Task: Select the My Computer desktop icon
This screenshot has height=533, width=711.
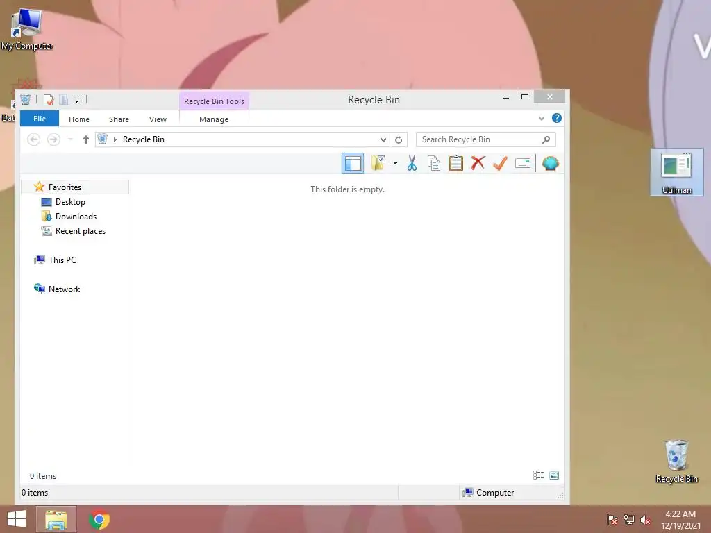Action: 27,28
